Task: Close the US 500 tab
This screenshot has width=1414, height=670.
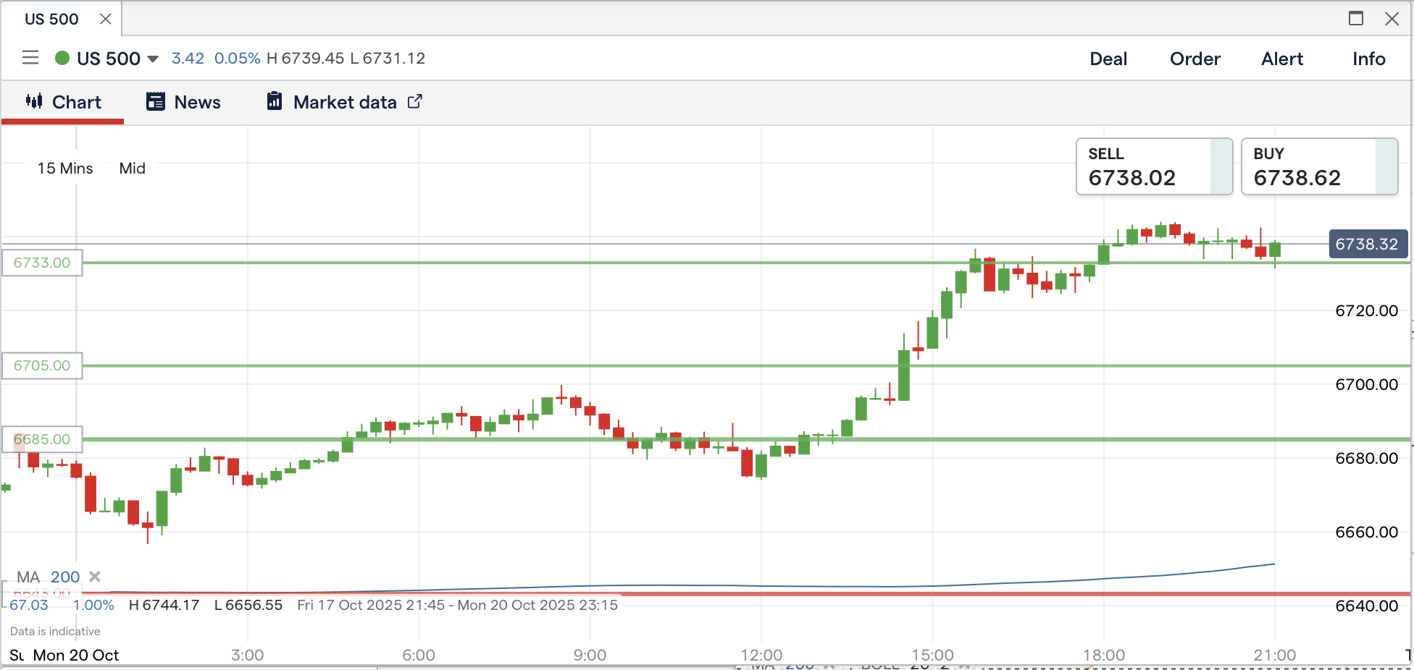Action: pyautogui.click(x=106, y=19)
